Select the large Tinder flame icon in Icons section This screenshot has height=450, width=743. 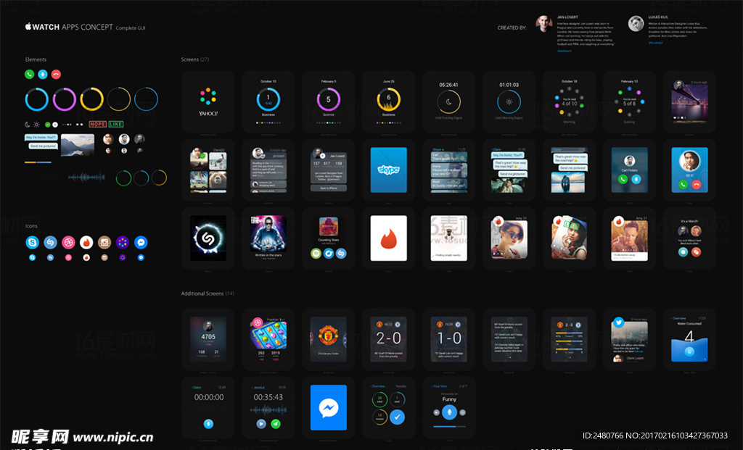(86, 243)
